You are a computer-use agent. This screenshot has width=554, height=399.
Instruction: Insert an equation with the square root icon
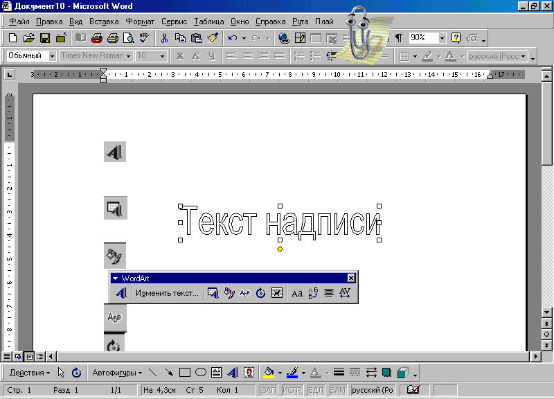(x=472, y=38)
